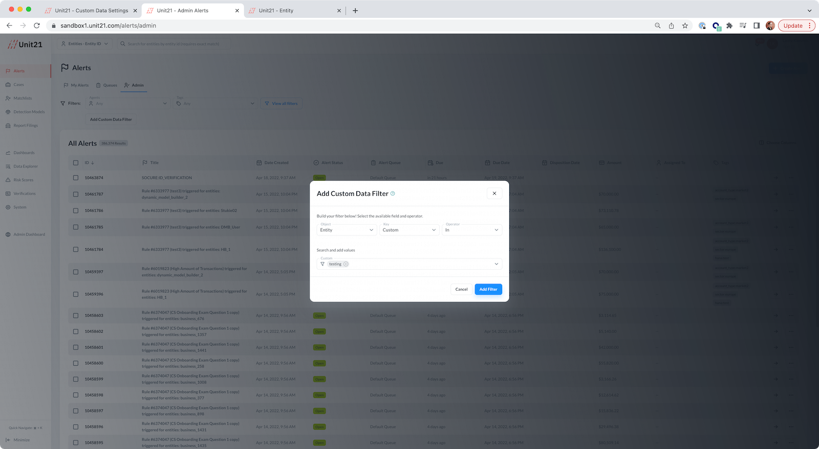Screen dimensions: 819x449
Task: Click the help icon beside dialog title
Action: [393, 194]
